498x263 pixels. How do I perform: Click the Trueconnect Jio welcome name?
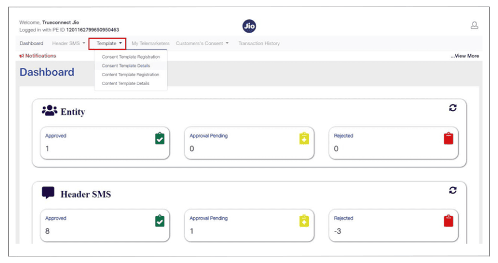tap(61, 23)
